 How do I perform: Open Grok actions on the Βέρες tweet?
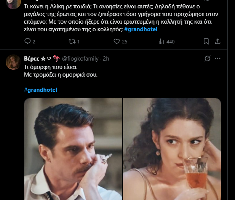click(x=208, y=58)
